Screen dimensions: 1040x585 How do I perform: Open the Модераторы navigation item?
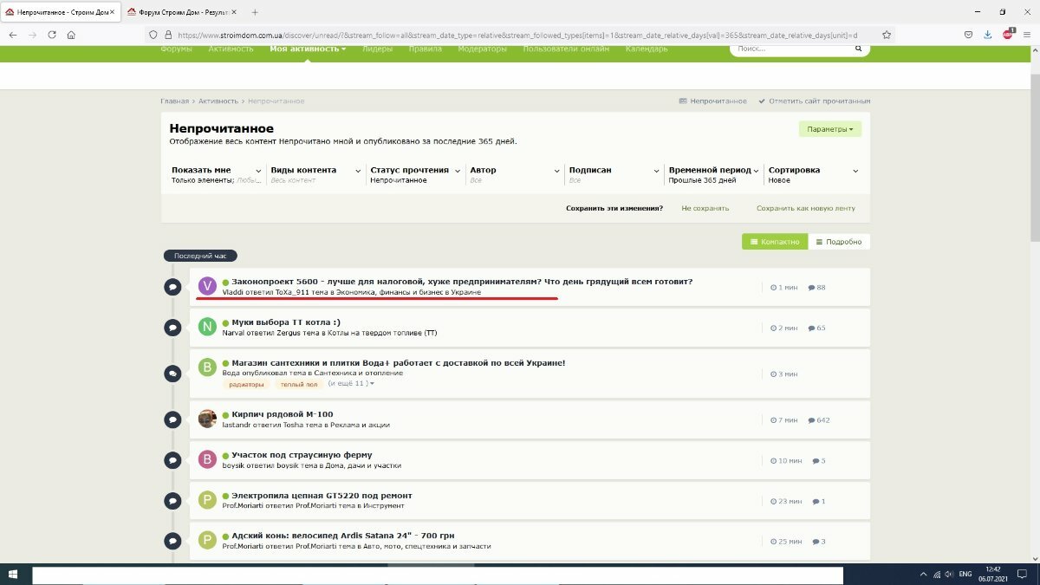pos(482,49)
